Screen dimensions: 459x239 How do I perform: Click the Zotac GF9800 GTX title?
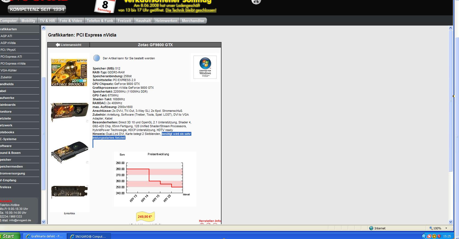[x=155, y=45]
